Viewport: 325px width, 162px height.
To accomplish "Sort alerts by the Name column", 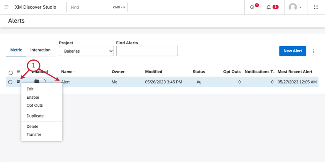I will click(67, 72).
